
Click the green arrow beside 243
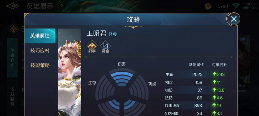[214, 74]
